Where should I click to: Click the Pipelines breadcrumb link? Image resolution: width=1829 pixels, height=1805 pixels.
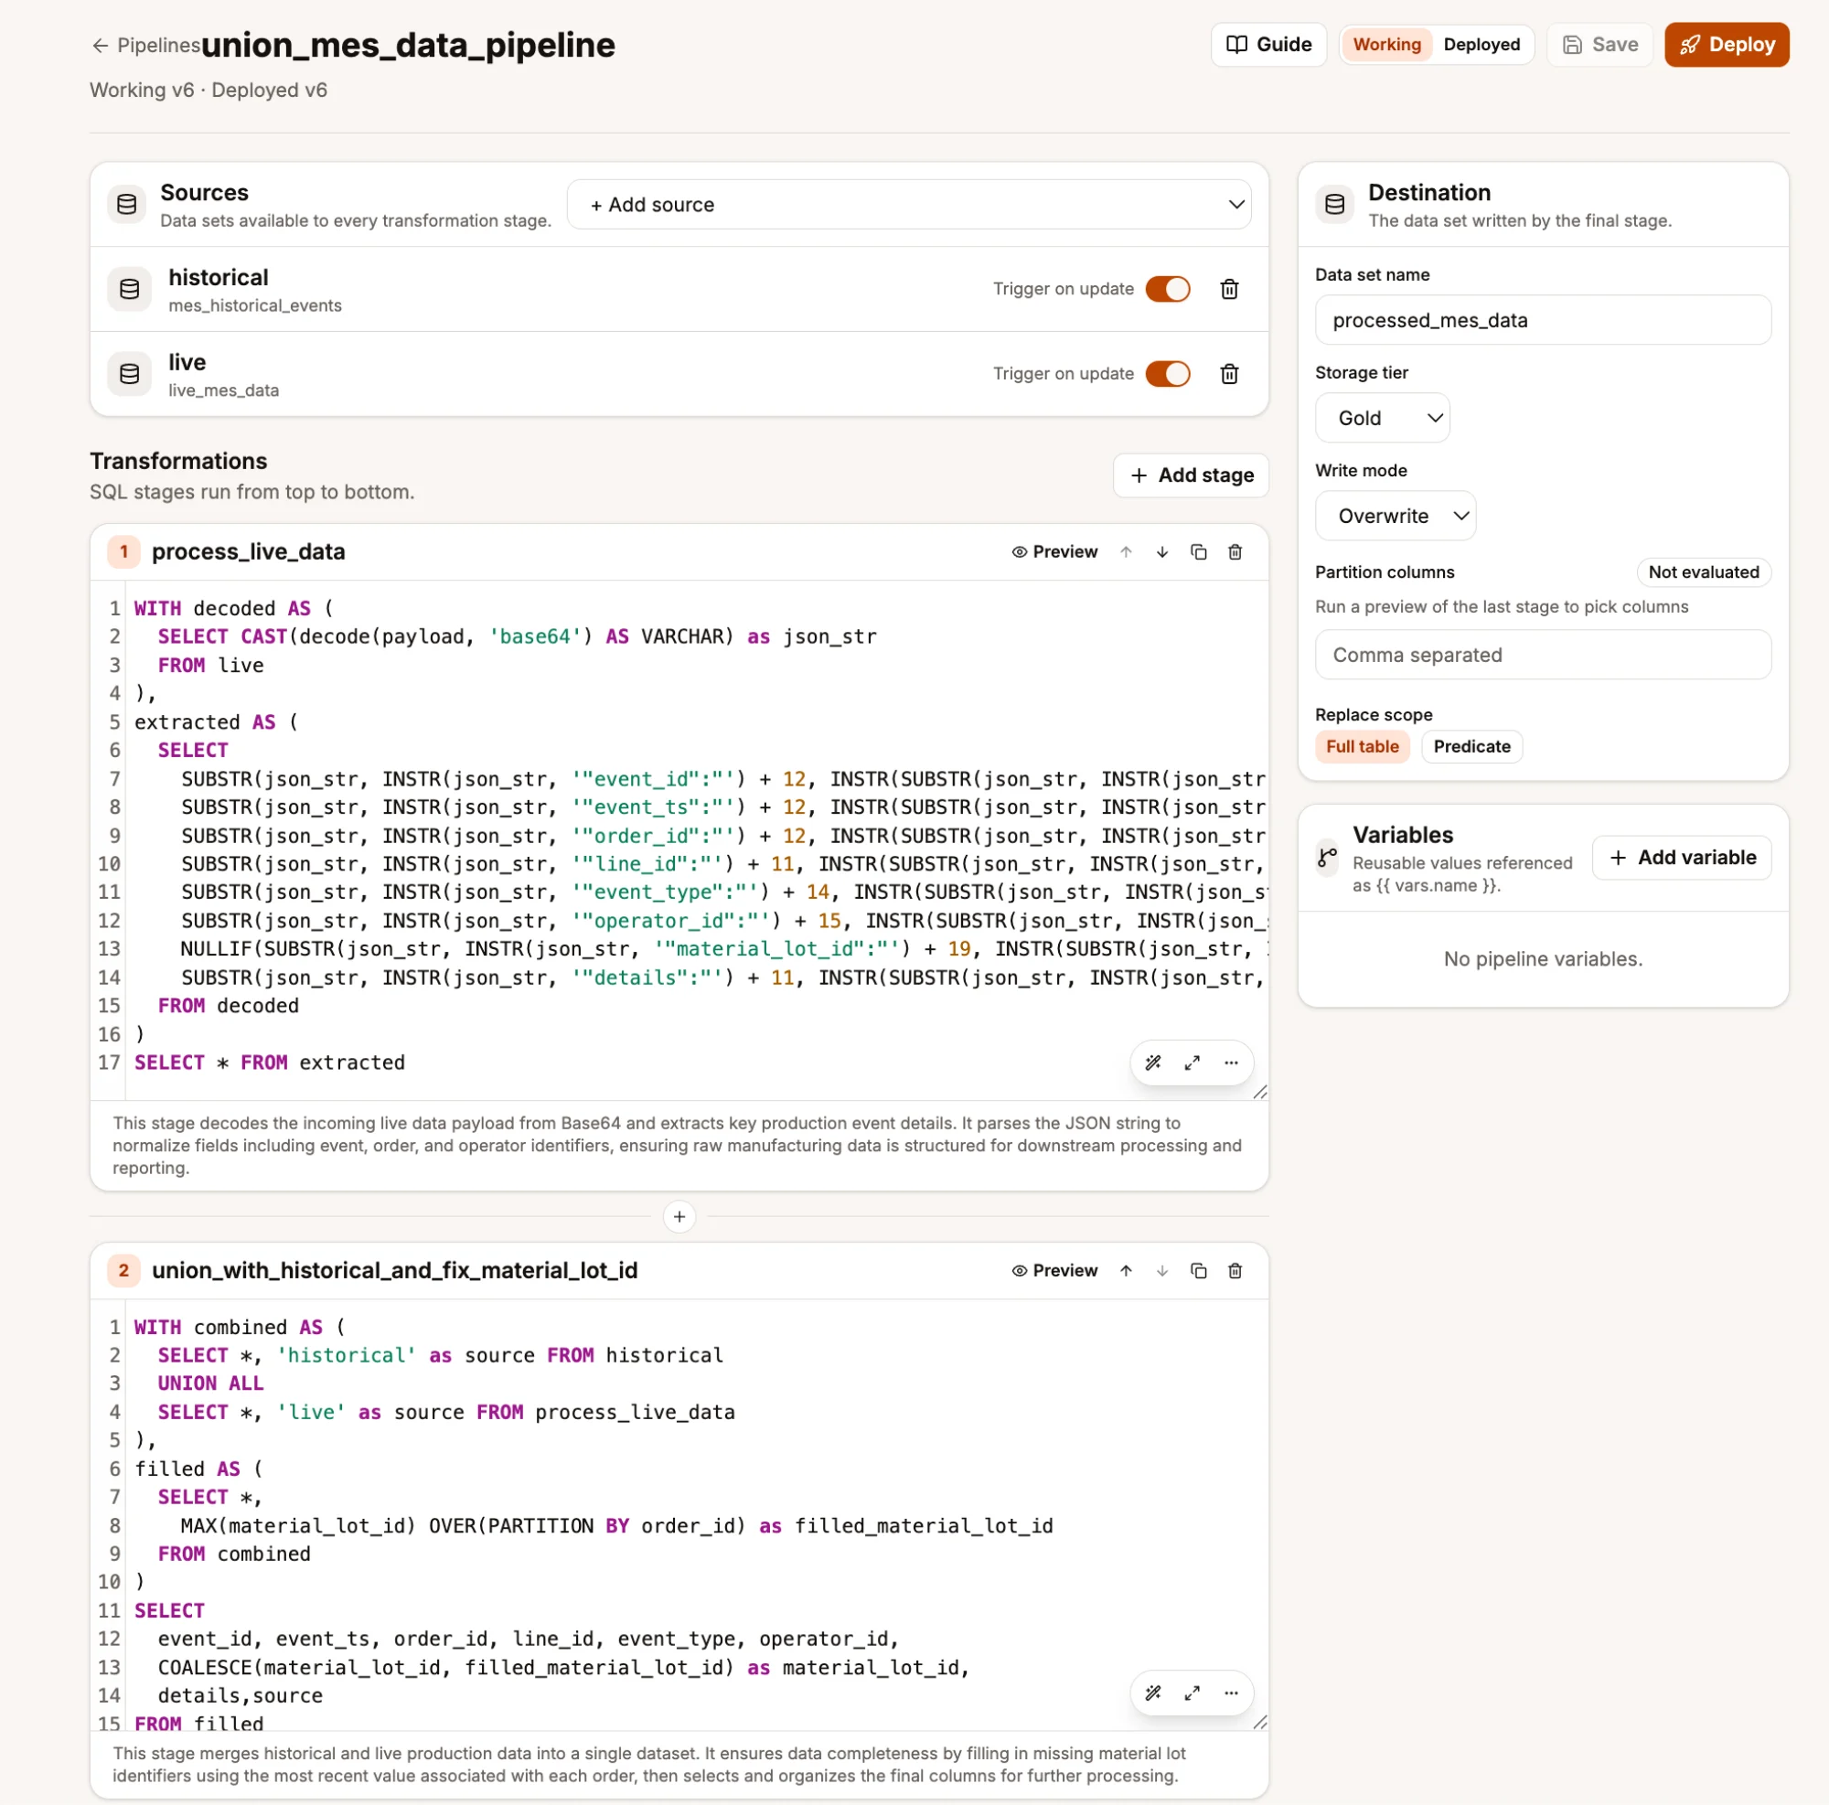pyautogui.click(x=158, y=46)
